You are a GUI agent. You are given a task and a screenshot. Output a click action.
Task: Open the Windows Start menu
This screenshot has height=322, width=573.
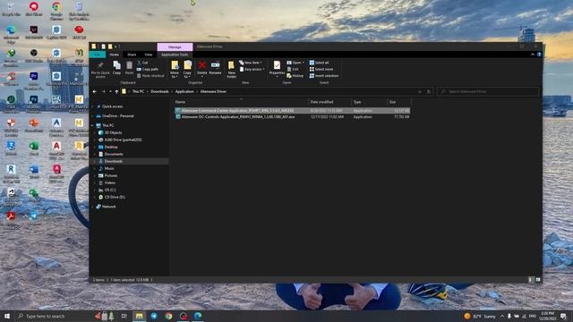[7, 316]
